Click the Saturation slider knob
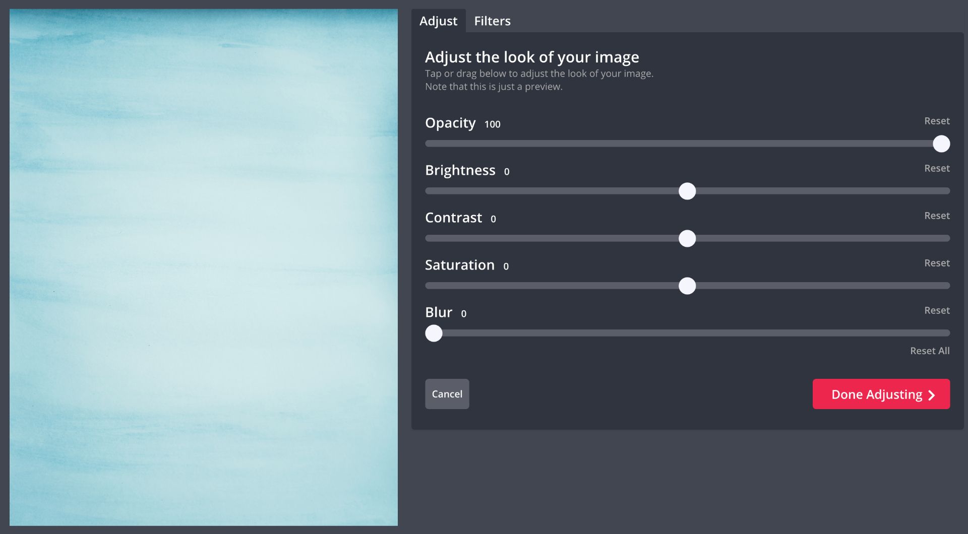The width and height of the screenshot is (968, 534). pos(687,286)
